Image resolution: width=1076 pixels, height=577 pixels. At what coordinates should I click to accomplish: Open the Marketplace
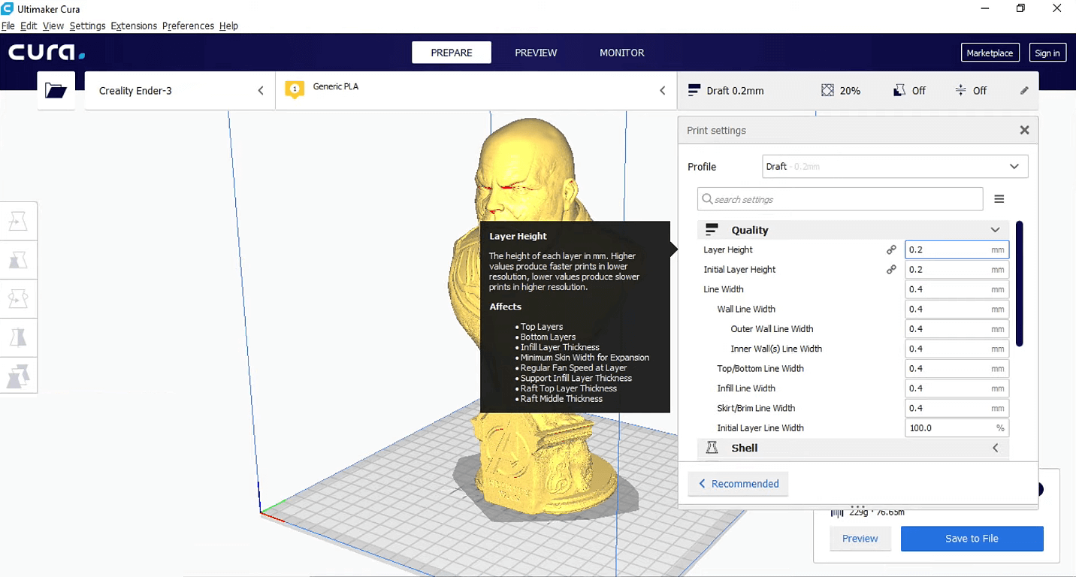pos(990,53)
